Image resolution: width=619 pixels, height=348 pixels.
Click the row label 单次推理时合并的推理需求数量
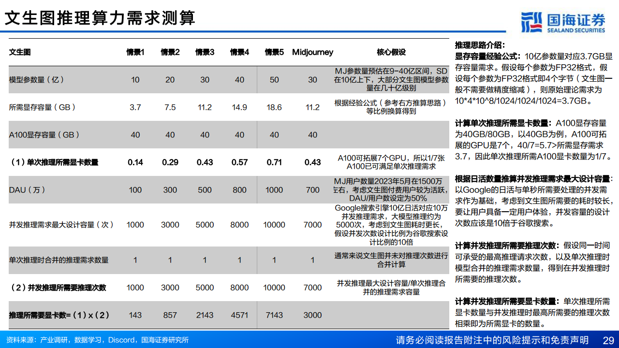(59, 260)
